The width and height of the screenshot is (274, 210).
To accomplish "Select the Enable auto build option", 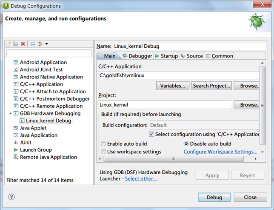I will click(x=103, y=144).
